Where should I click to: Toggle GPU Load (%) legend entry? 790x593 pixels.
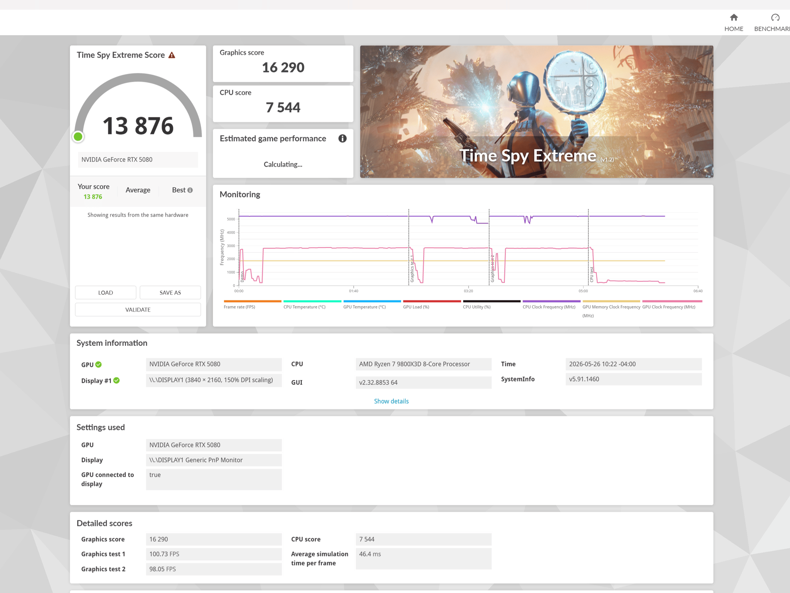click(432, 305)
